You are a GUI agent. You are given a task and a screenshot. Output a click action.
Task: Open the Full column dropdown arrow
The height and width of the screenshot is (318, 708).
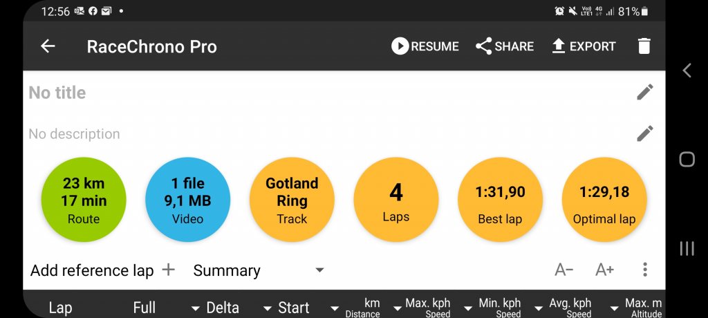195,309
